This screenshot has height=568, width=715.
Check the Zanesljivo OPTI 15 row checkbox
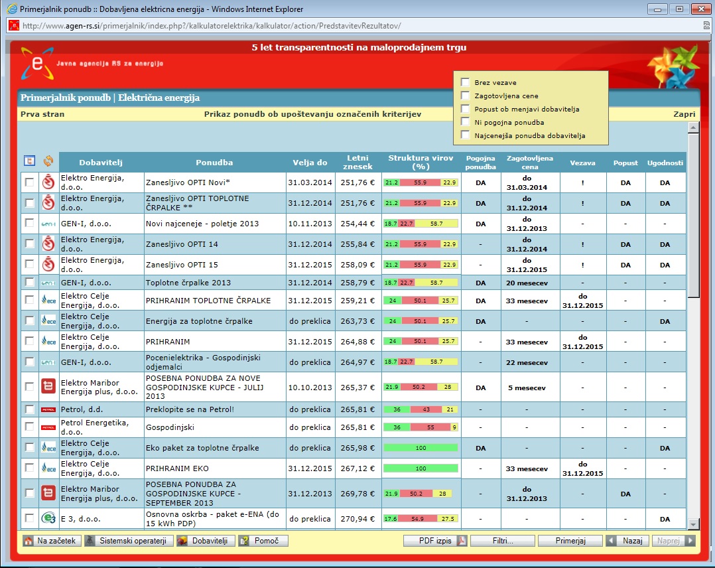point(30,263)
